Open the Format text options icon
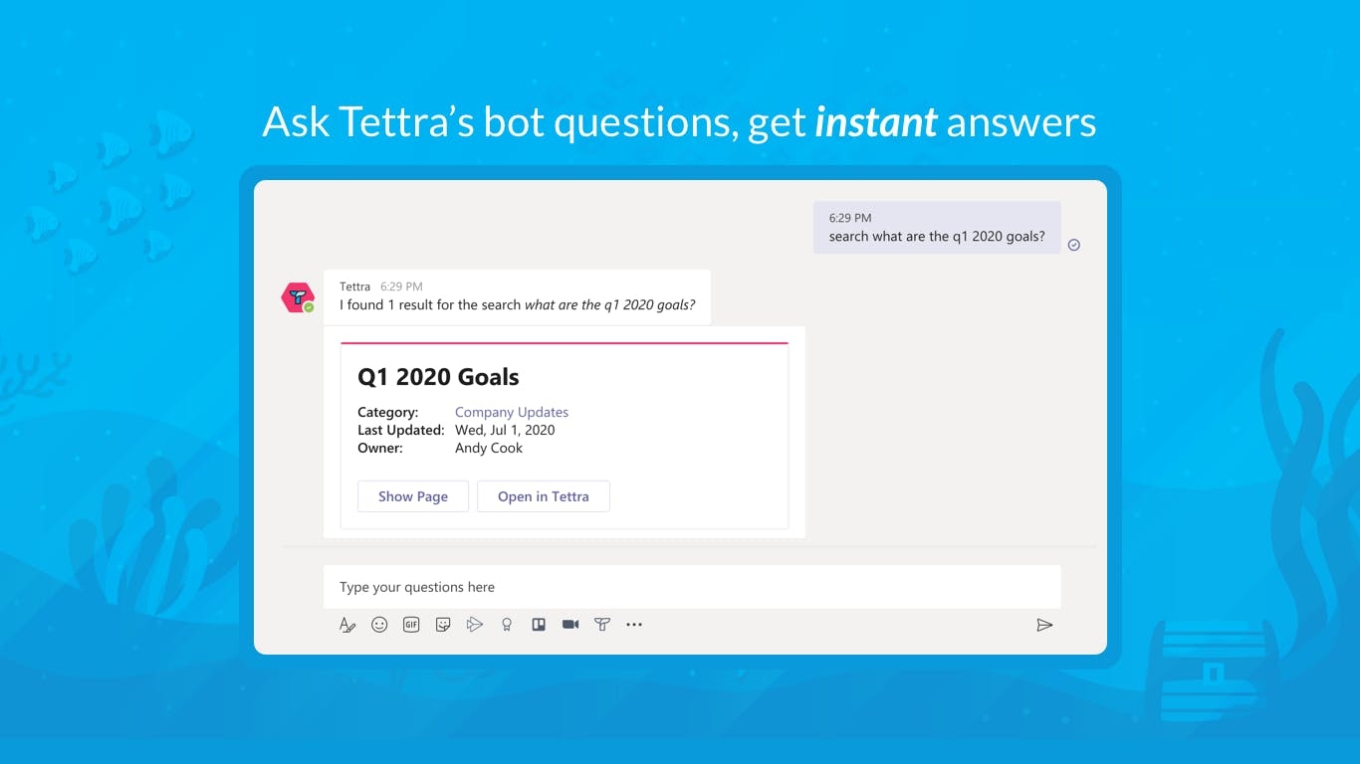Image resolution: width=1360 pixels, height=764 pixels. tap(347, 625)
